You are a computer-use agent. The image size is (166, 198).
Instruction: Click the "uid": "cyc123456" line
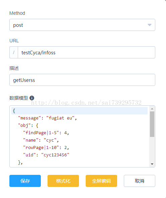click(x=79, y=155)
